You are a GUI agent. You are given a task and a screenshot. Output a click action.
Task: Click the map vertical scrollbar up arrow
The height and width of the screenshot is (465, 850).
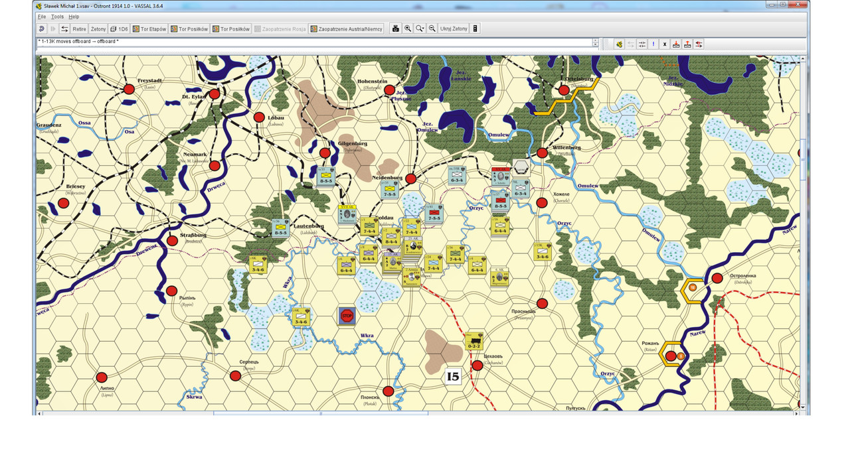pyautogui.click(x=803, y=58)
